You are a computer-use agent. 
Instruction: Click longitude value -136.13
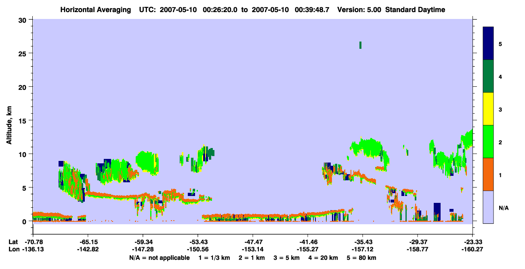pyautogui.click(x=33, y=250)
